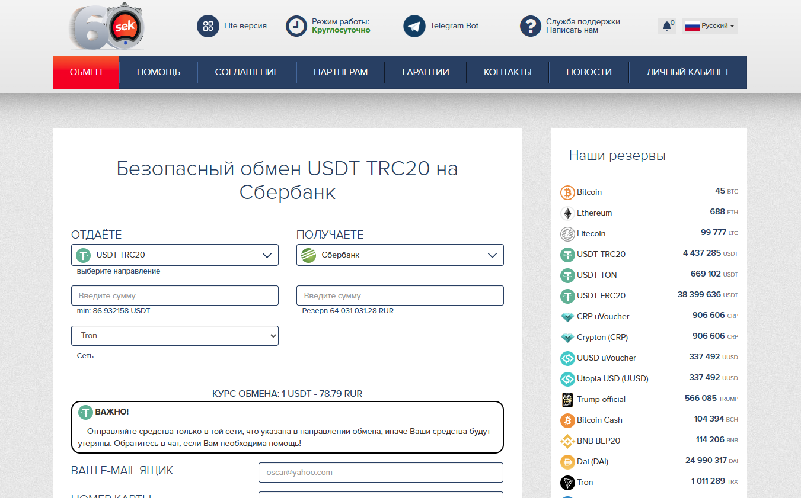This screenshot has height=498, width=801.
Task: Focus the ОТДАЁТЕ amount input field
Action: click(175, 295)
